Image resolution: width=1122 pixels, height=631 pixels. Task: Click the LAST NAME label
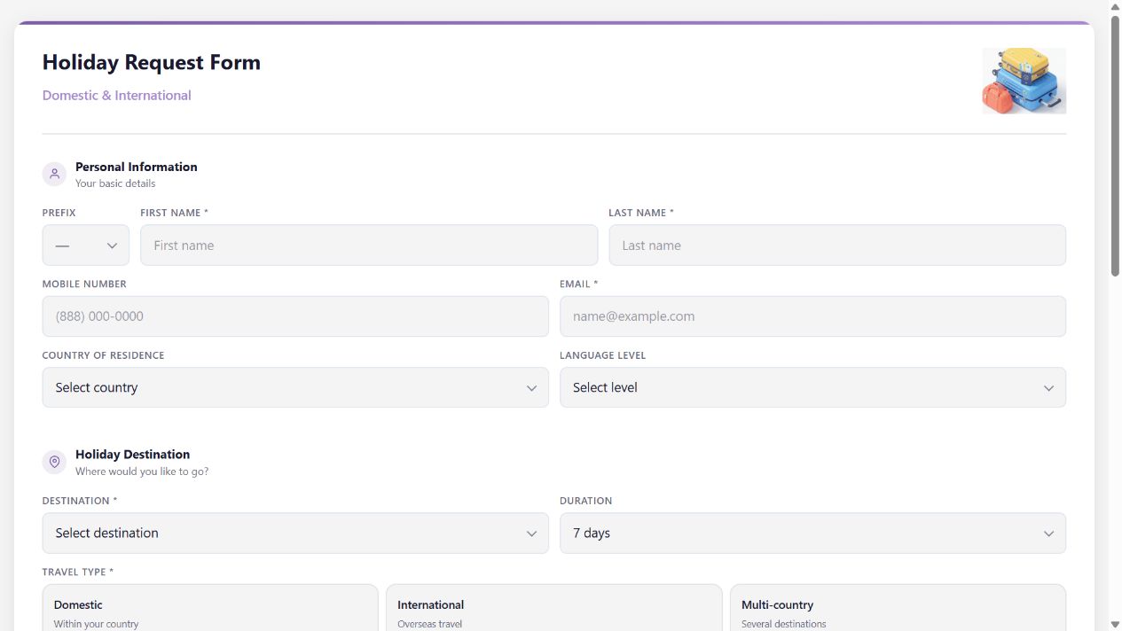(641, 213)
